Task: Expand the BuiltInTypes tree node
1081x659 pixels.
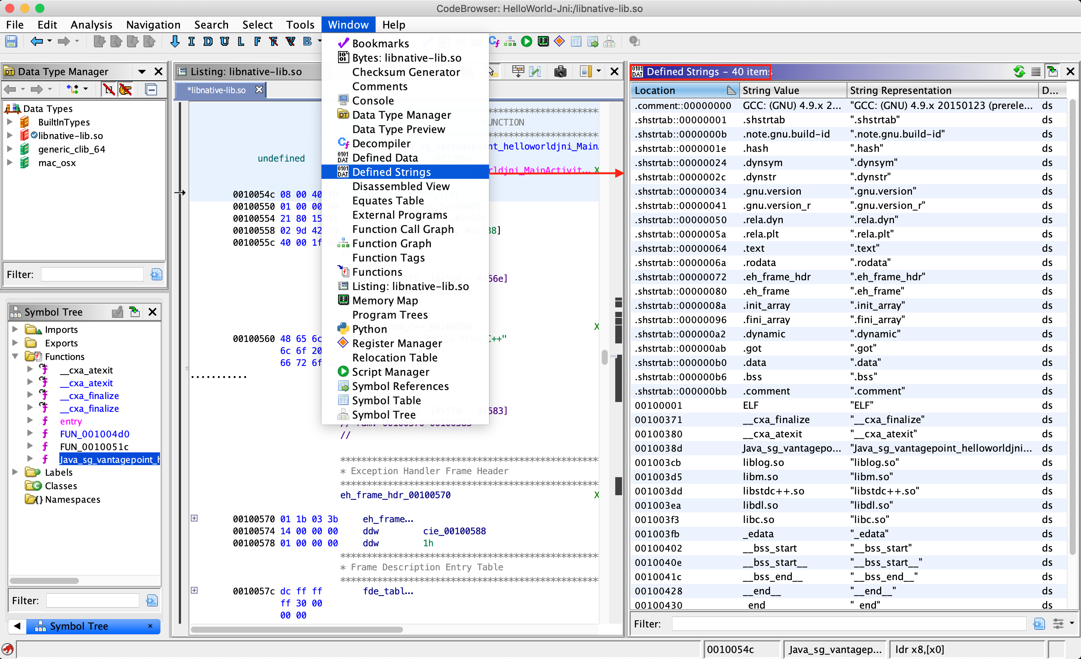Action: coord(10,122)
